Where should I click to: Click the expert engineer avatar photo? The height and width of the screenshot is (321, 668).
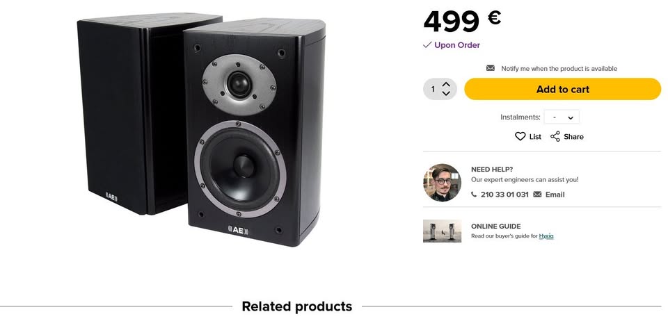pos(442,183)
